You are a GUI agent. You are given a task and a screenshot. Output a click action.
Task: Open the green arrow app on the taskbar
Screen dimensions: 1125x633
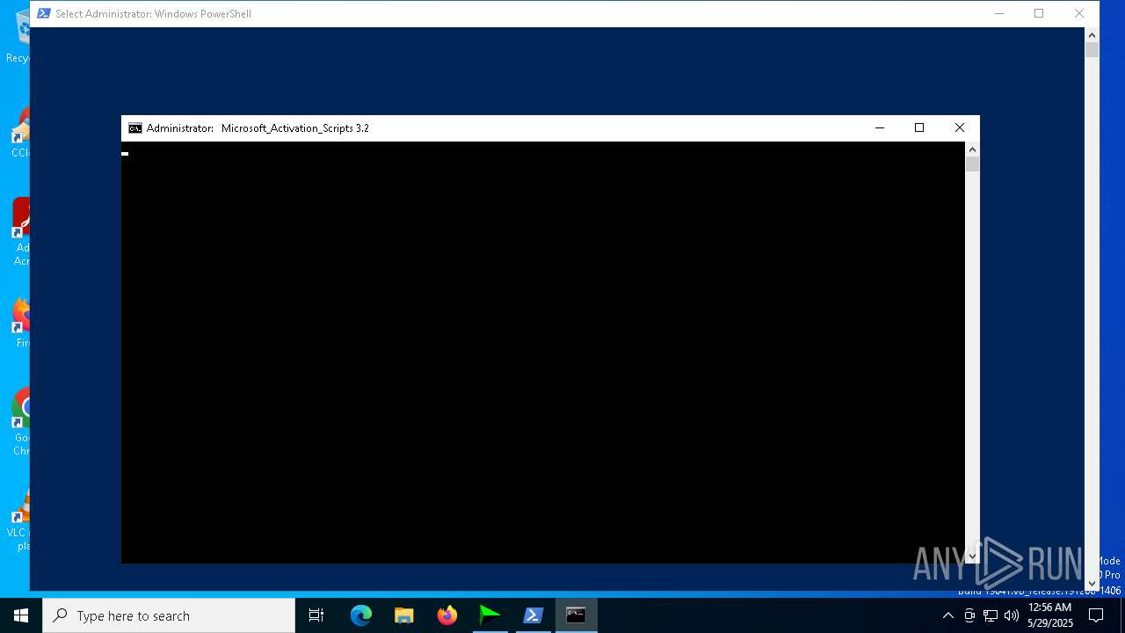tap(490, 615)
